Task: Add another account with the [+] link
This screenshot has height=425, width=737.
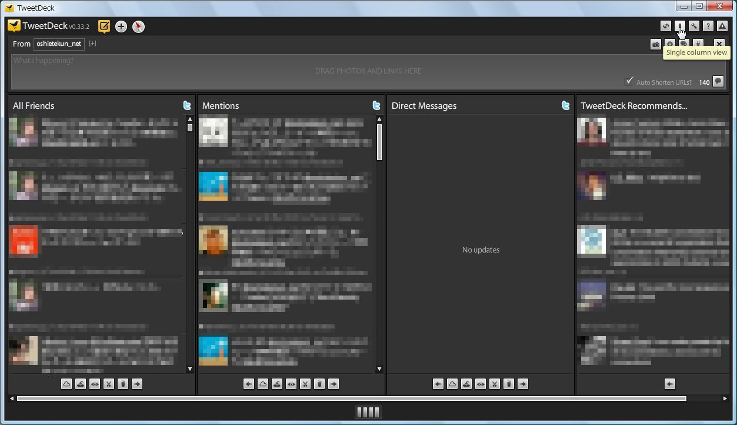Action: pyautogui.click(x=92, y=44)
